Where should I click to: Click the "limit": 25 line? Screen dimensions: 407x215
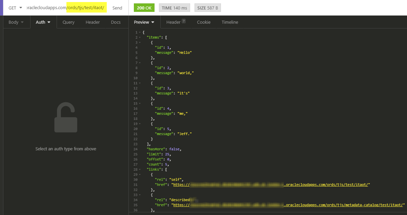point(159,154)
